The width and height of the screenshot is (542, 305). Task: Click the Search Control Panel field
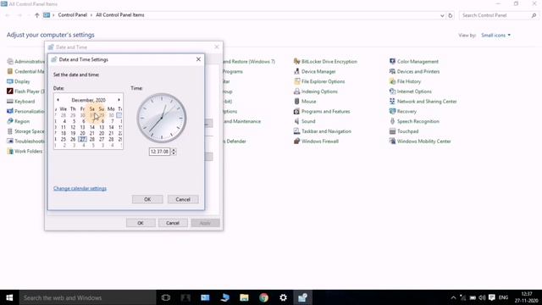coord(499,15)
